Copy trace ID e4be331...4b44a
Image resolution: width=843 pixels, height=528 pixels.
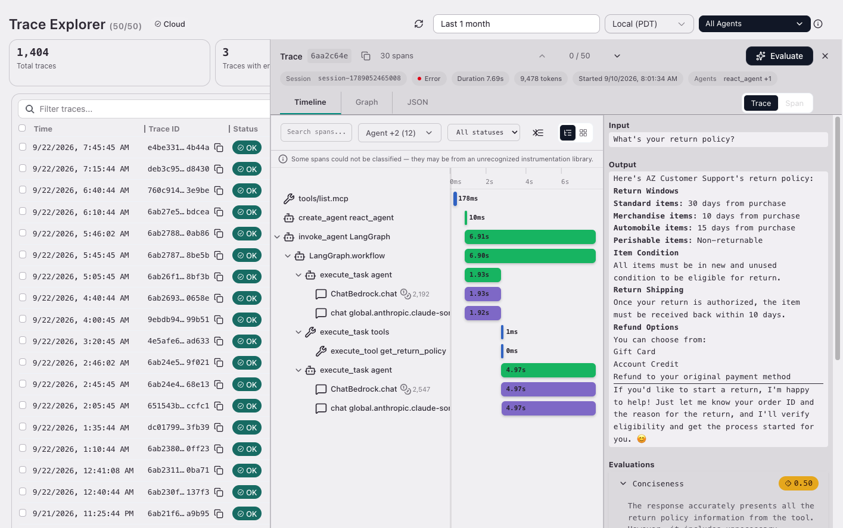[219, 148]
